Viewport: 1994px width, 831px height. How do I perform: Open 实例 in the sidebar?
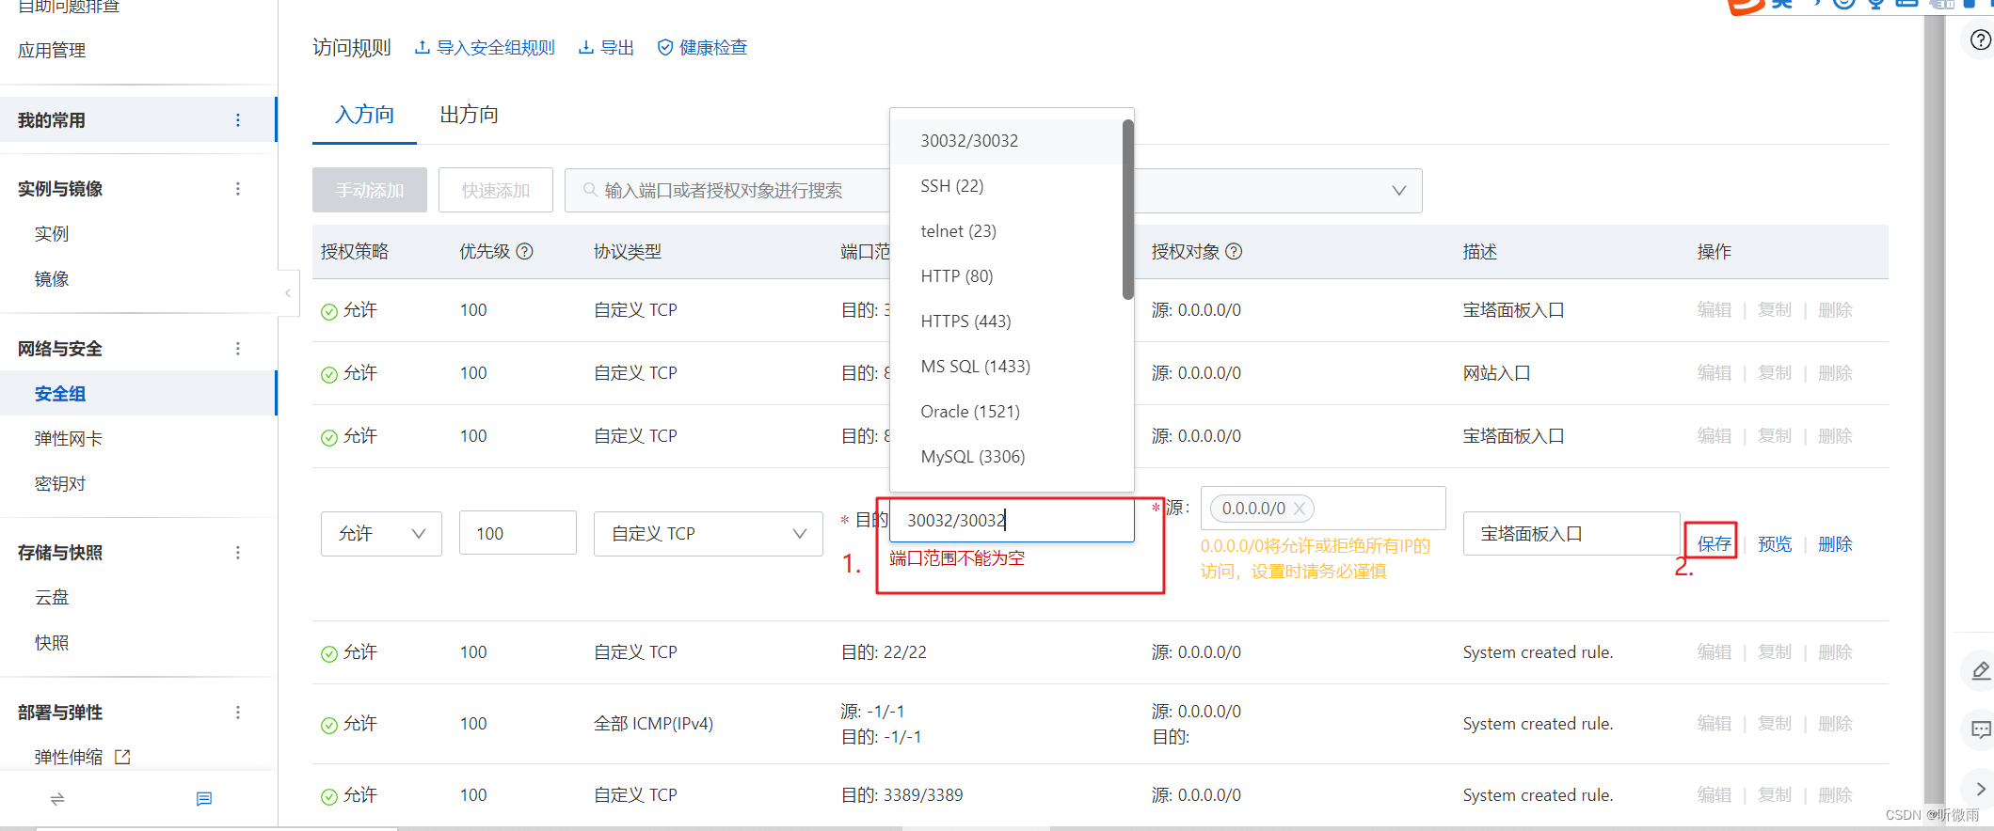pyautogui.click(x=52, y=234)
